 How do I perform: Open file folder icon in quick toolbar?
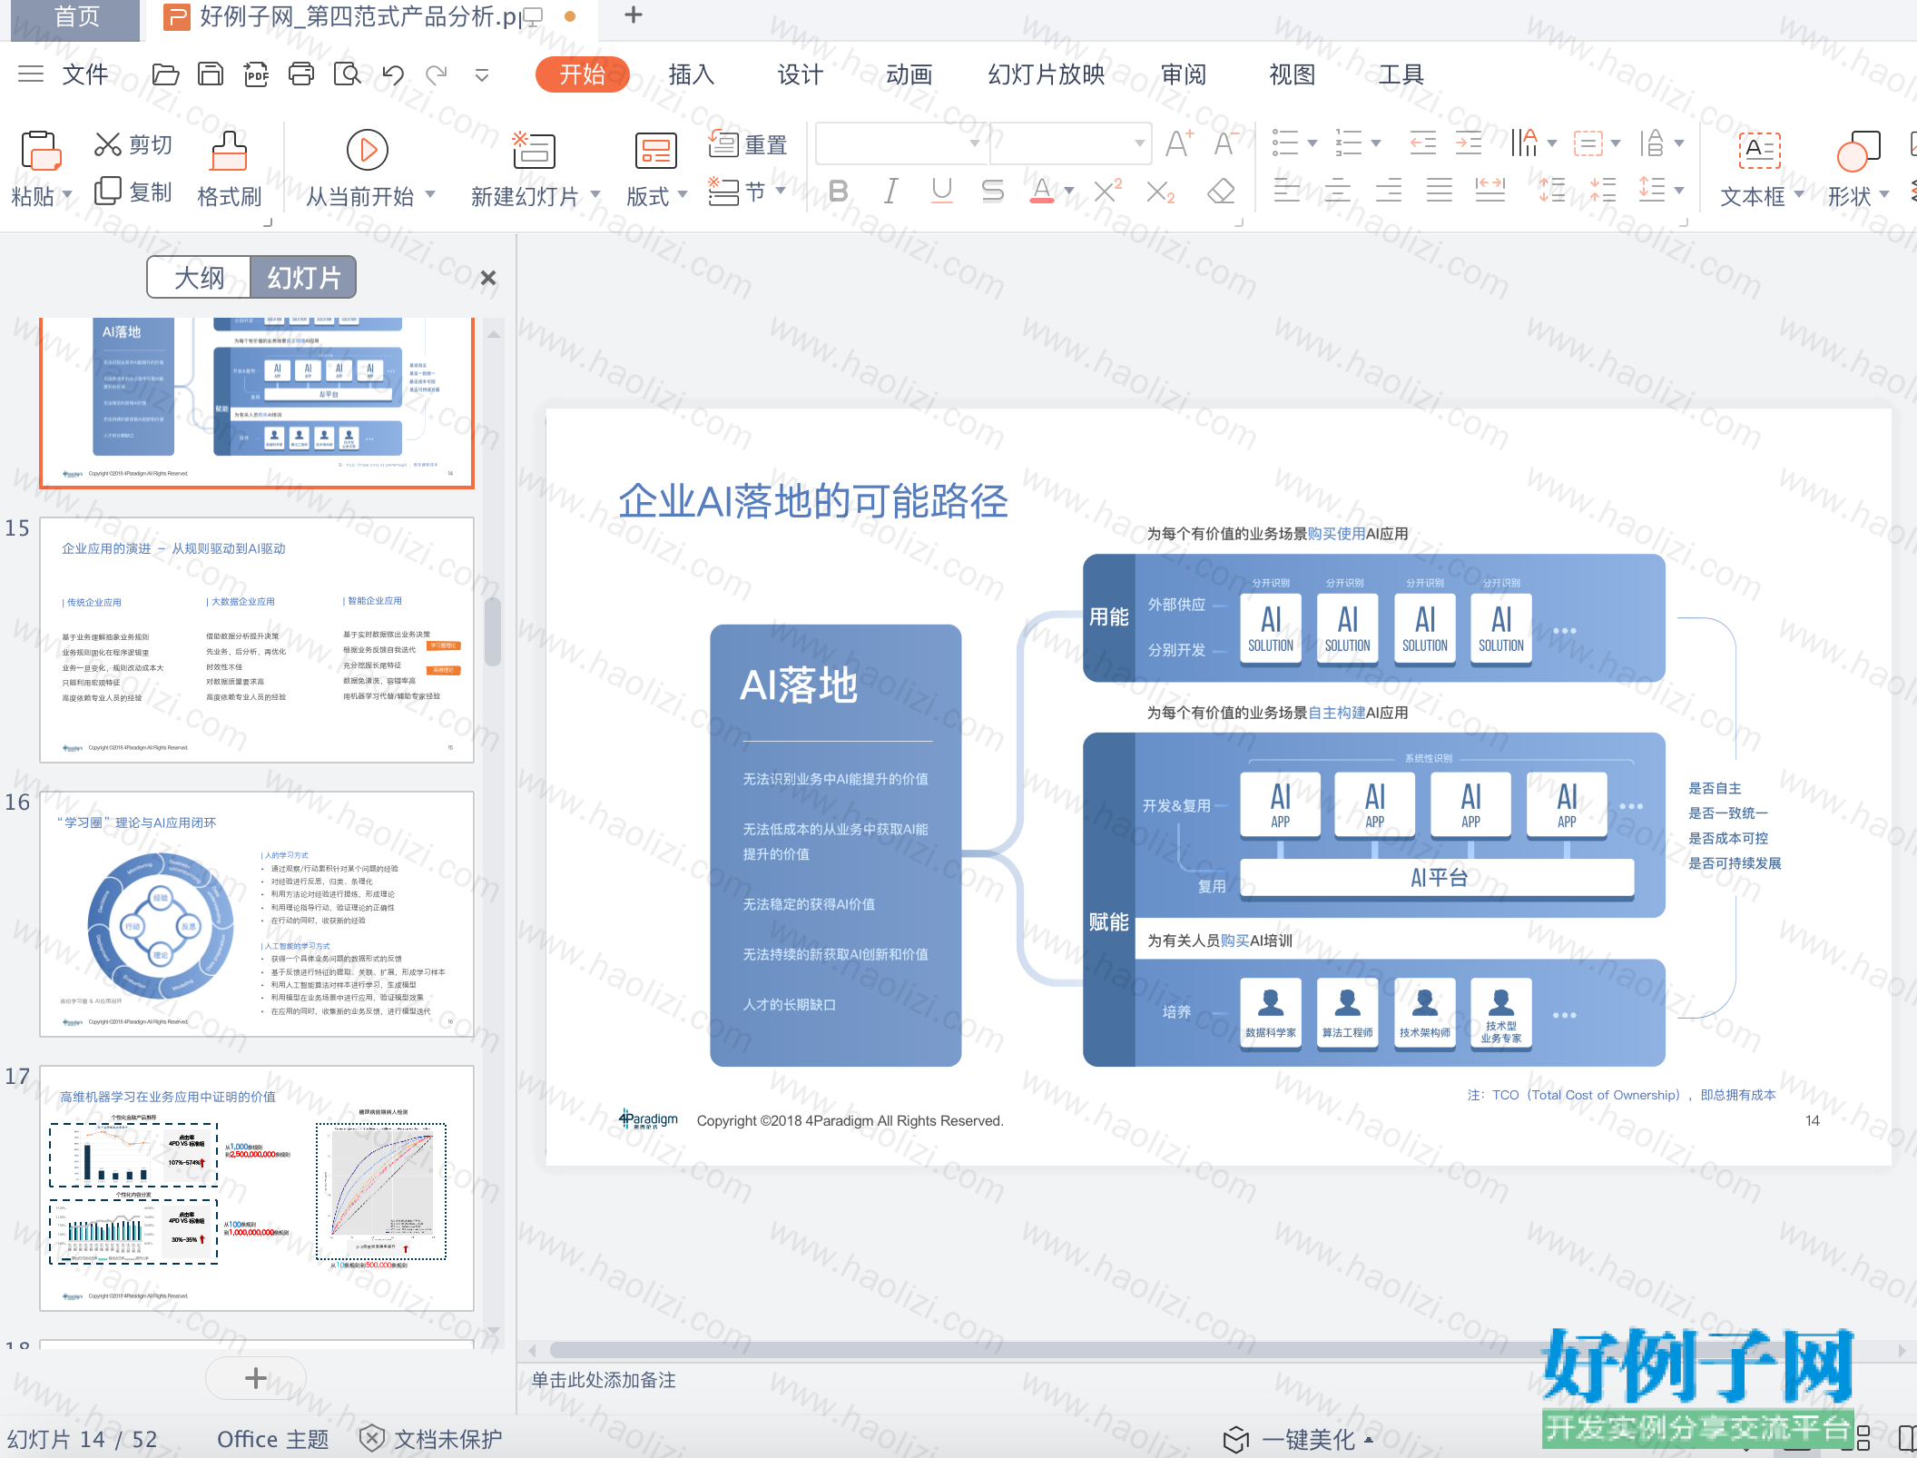pos(165,74)
